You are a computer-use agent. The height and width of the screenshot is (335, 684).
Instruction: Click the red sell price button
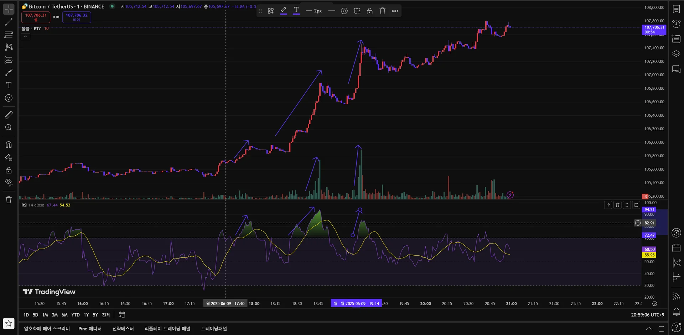pos(36,17)
